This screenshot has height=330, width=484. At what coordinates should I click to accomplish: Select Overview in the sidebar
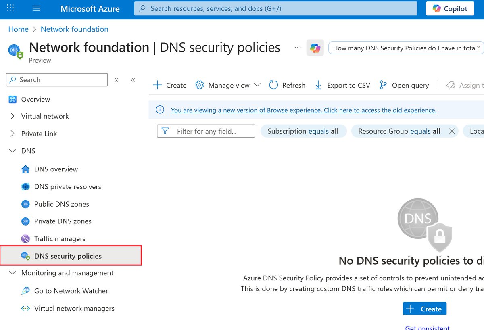click(x=34, y=99)
